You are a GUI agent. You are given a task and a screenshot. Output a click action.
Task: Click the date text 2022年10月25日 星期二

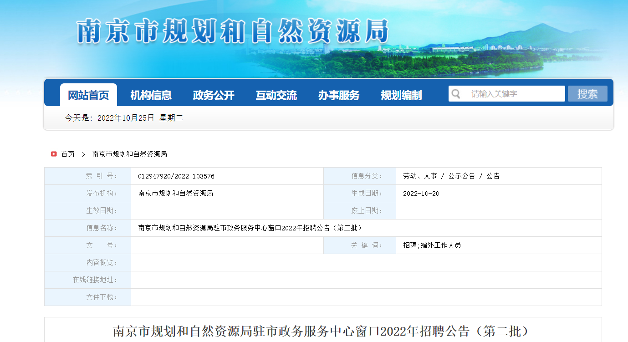pos(140,118)
